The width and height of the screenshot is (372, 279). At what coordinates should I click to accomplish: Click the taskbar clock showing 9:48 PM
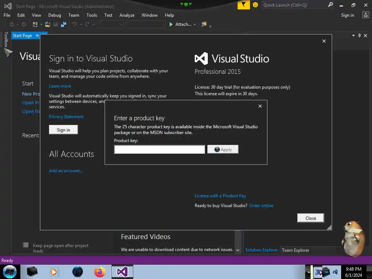(x=353, y=272)
